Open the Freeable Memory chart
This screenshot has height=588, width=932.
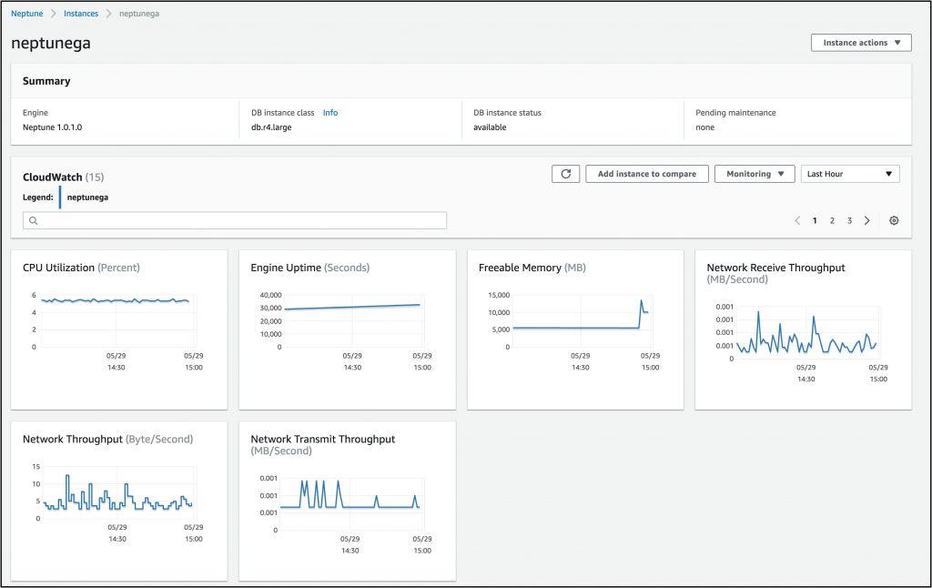coord(575,329)
